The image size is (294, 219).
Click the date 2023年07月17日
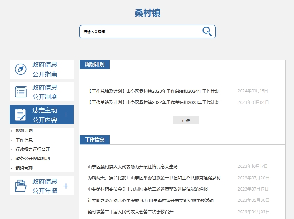pyautogui.click(x=253, y=189)
